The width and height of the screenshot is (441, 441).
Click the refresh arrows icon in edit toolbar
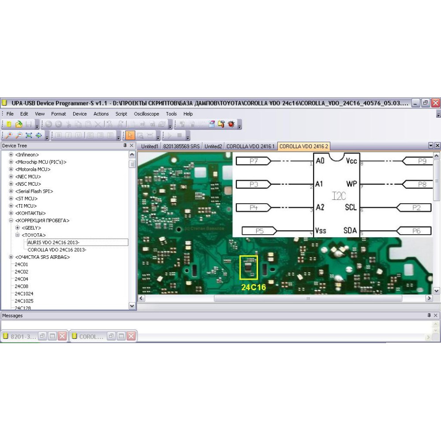(x=162, y=124)
